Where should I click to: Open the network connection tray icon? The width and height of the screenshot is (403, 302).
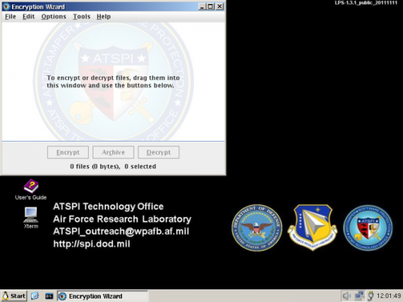pos(359,296)
